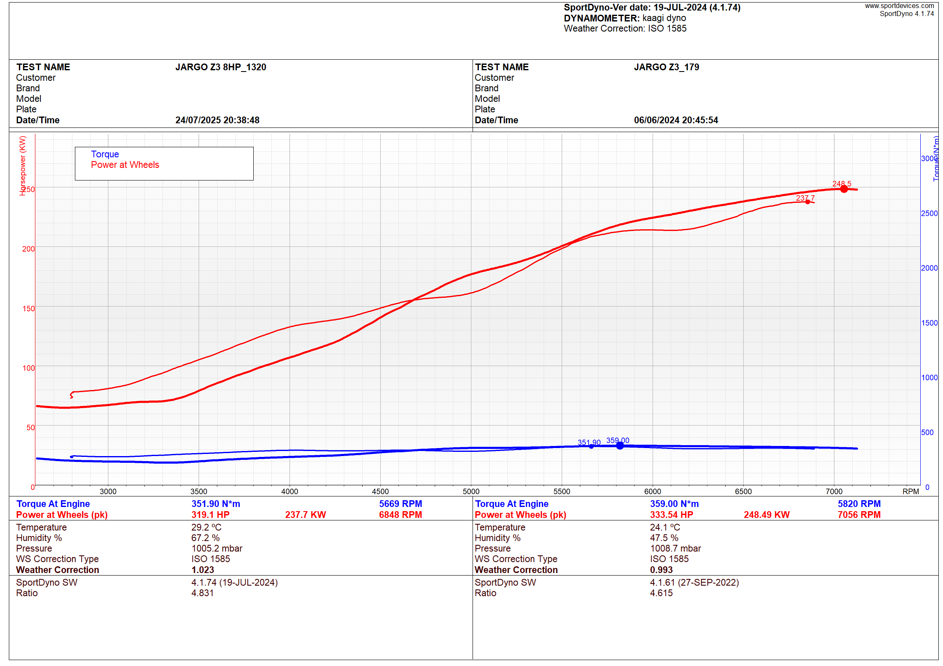The image size is (943, 666).
Task: Click the 5000 RPM axis label
Action: (471, 491)
